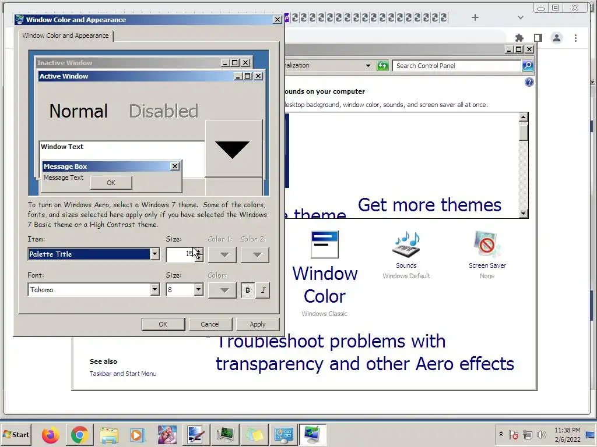Open the Font dropdown showing Tahoma

click(154, 290)
